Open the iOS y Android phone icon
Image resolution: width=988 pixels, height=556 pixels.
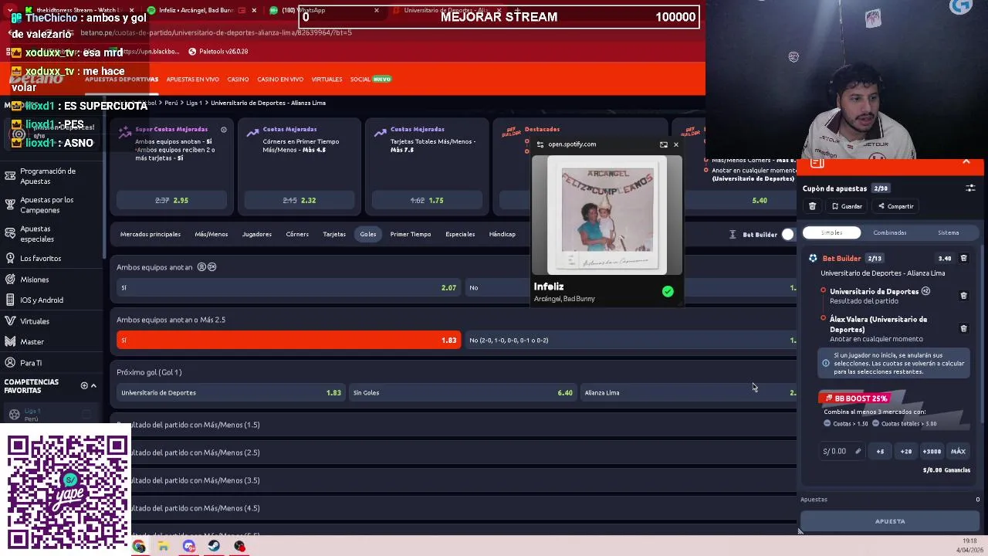[9, 300]
